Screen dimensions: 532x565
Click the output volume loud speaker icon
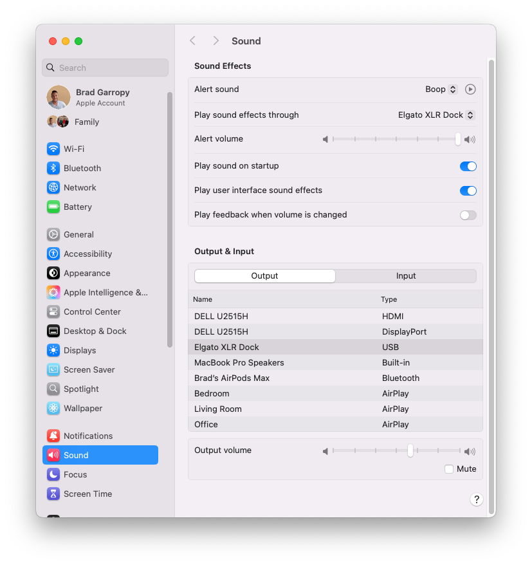coord(470,451)
